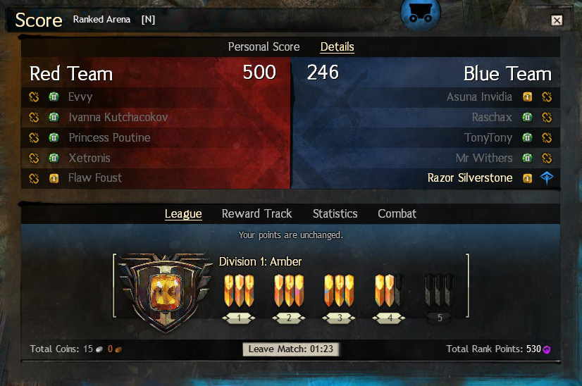Click the gold rank badge beside Asuna Invidia
The width and height of the screenshot is (582, 386).
528,97
